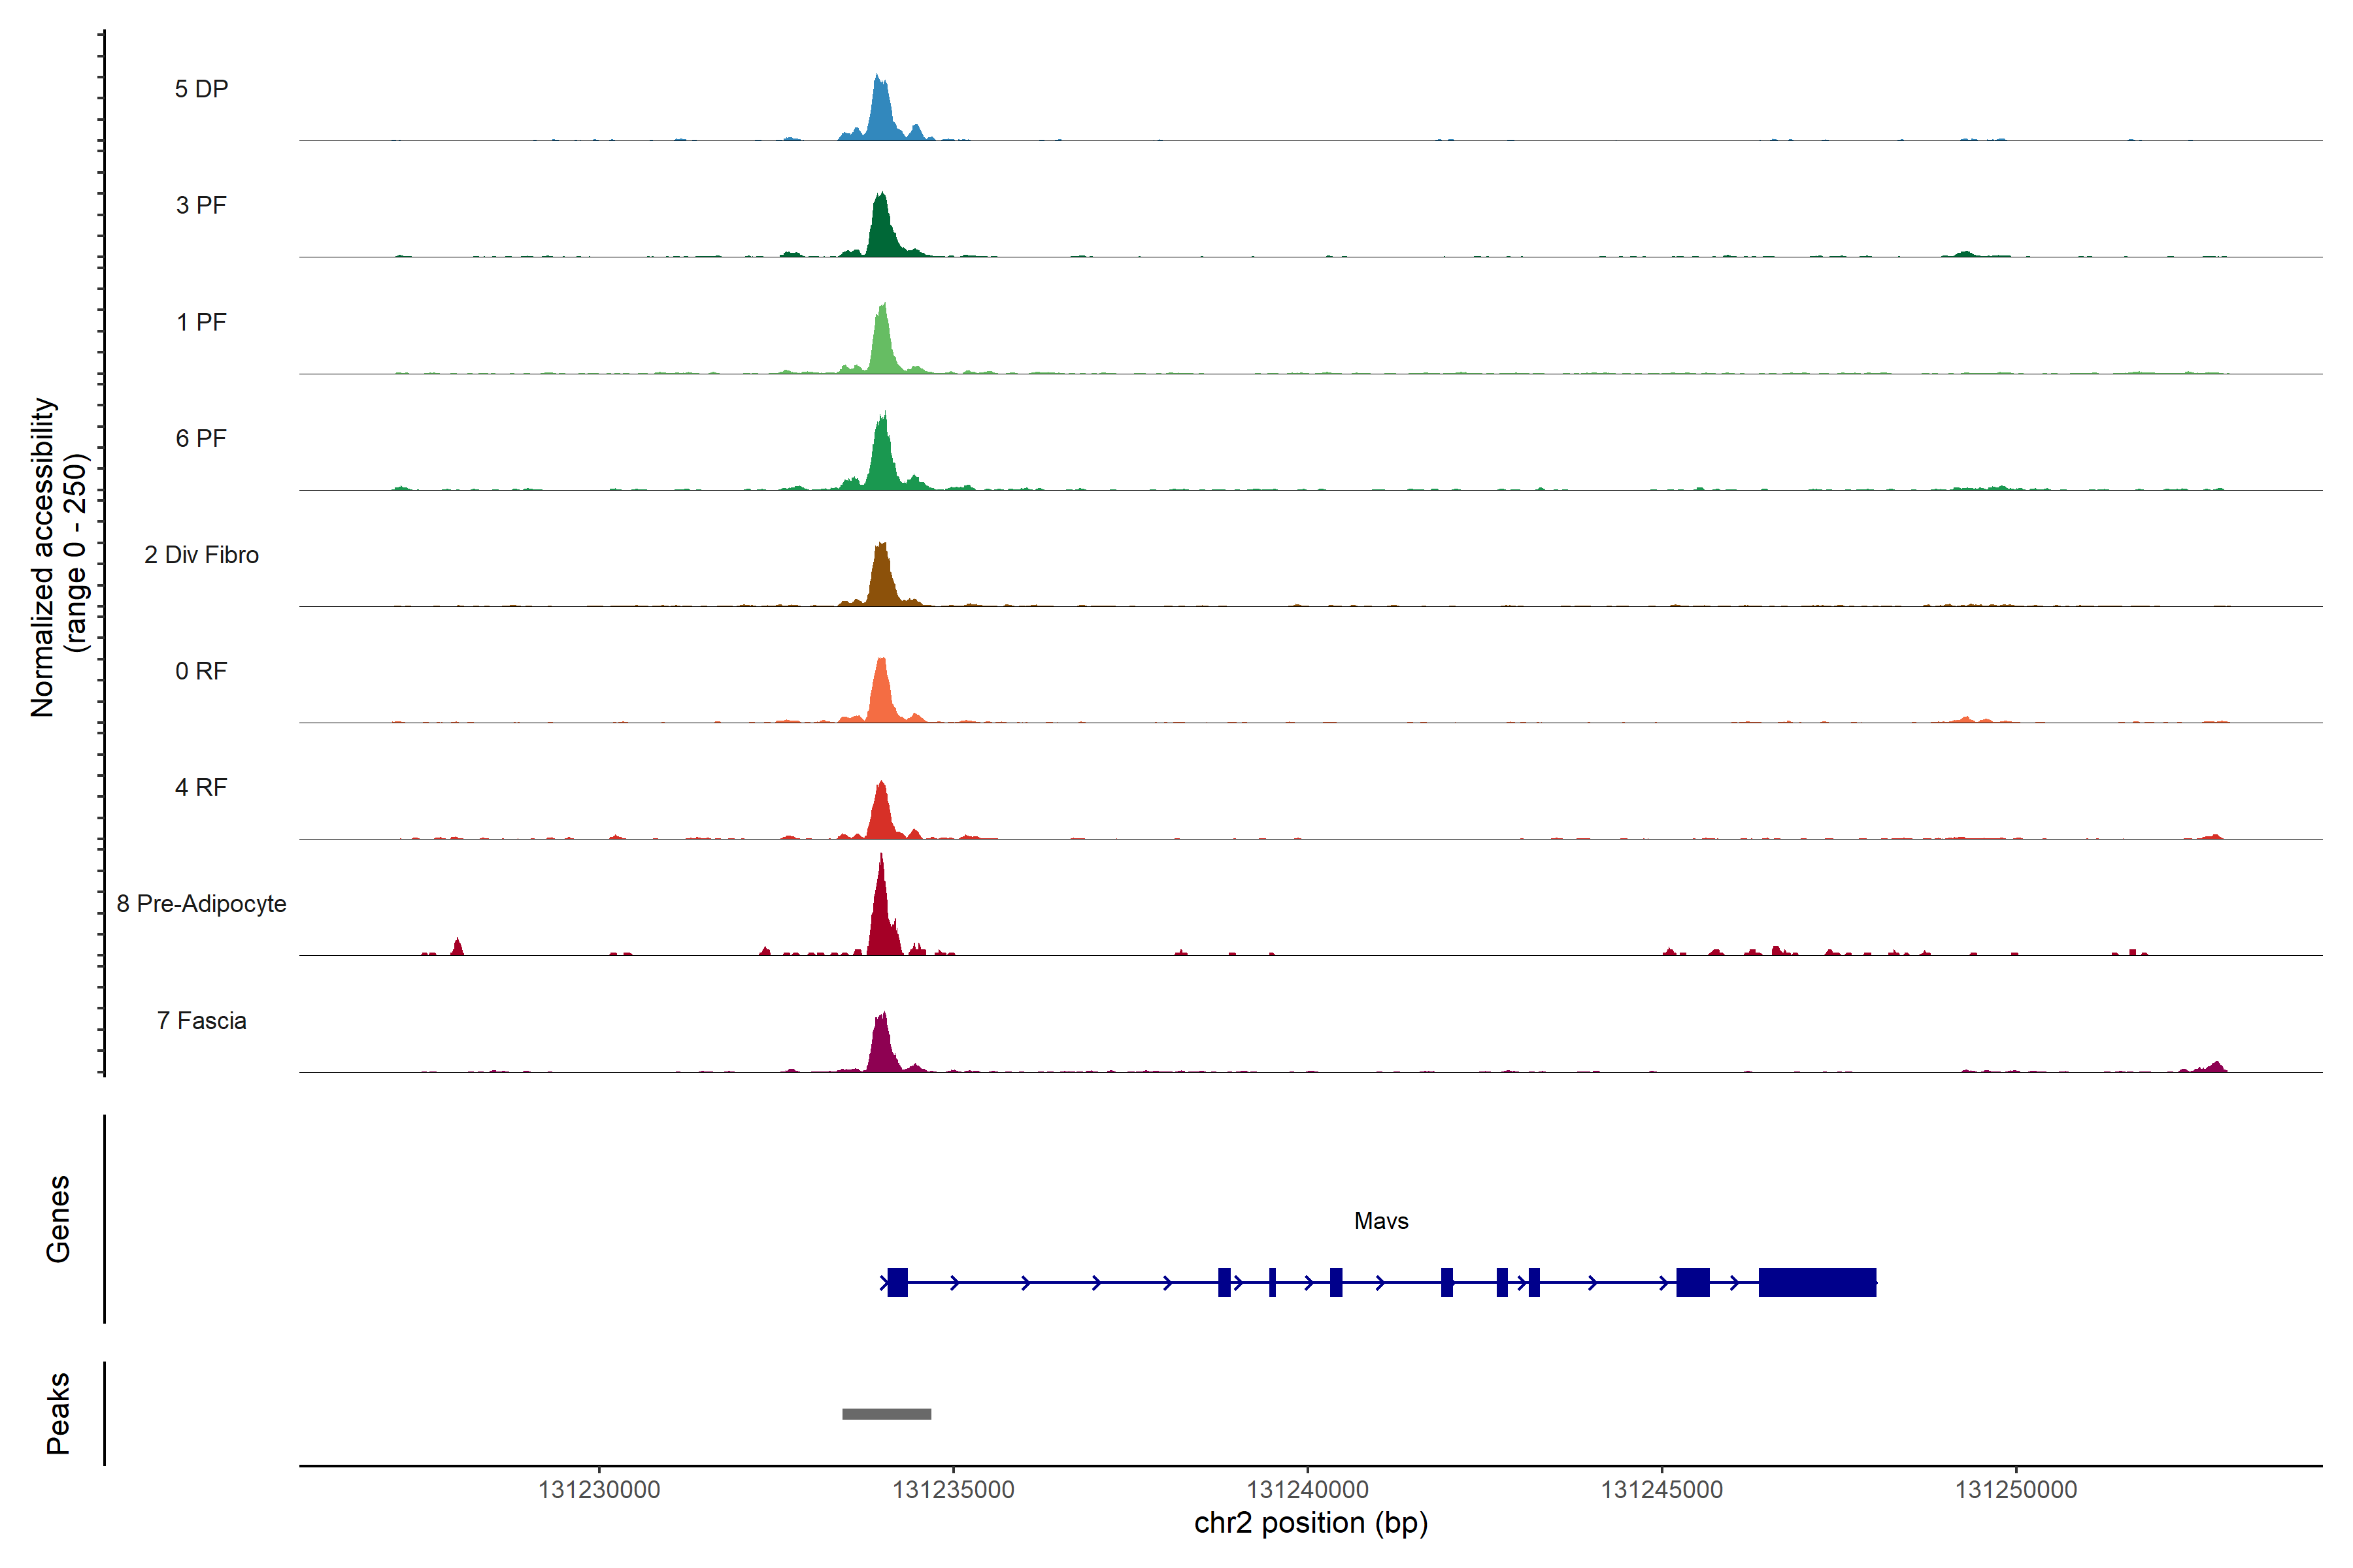This screenshot has width=2353, height=1568.
Task: Click the 3 PF track label
Action: click(x=201, y=205)
